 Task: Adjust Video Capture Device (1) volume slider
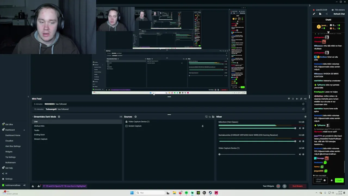coord(257,154)
